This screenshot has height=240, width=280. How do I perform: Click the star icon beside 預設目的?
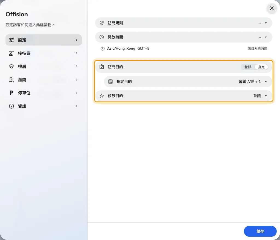[x=102, y=96]
